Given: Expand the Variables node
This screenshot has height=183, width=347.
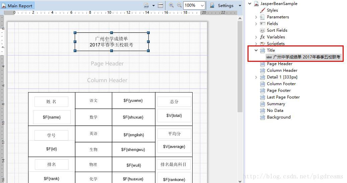Looking at the screenshot, I should 256,37.
